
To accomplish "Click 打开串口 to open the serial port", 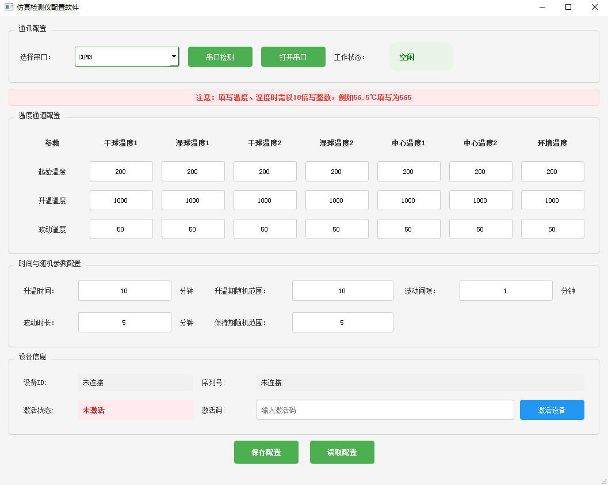I will click(293, 56).
